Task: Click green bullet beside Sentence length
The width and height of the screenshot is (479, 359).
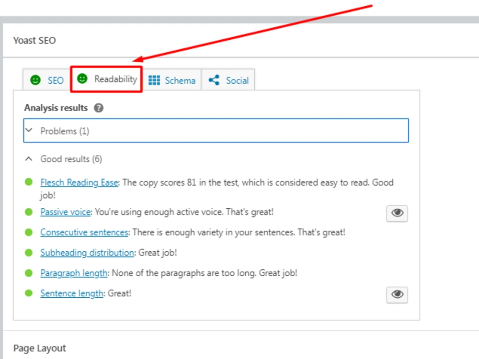Action: coord(29,293)
